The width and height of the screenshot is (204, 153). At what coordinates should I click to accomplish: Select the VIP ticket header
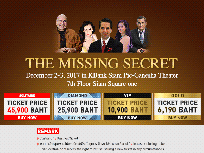click(x=128, y=95)
